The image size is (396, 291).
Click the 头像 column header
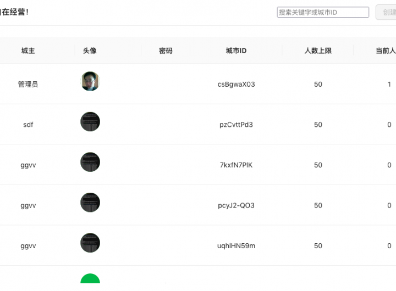click(90, 51)
